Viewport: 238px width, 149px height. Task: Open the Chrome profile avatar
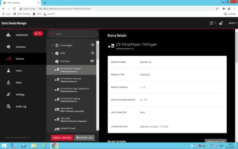click(229, 9)
